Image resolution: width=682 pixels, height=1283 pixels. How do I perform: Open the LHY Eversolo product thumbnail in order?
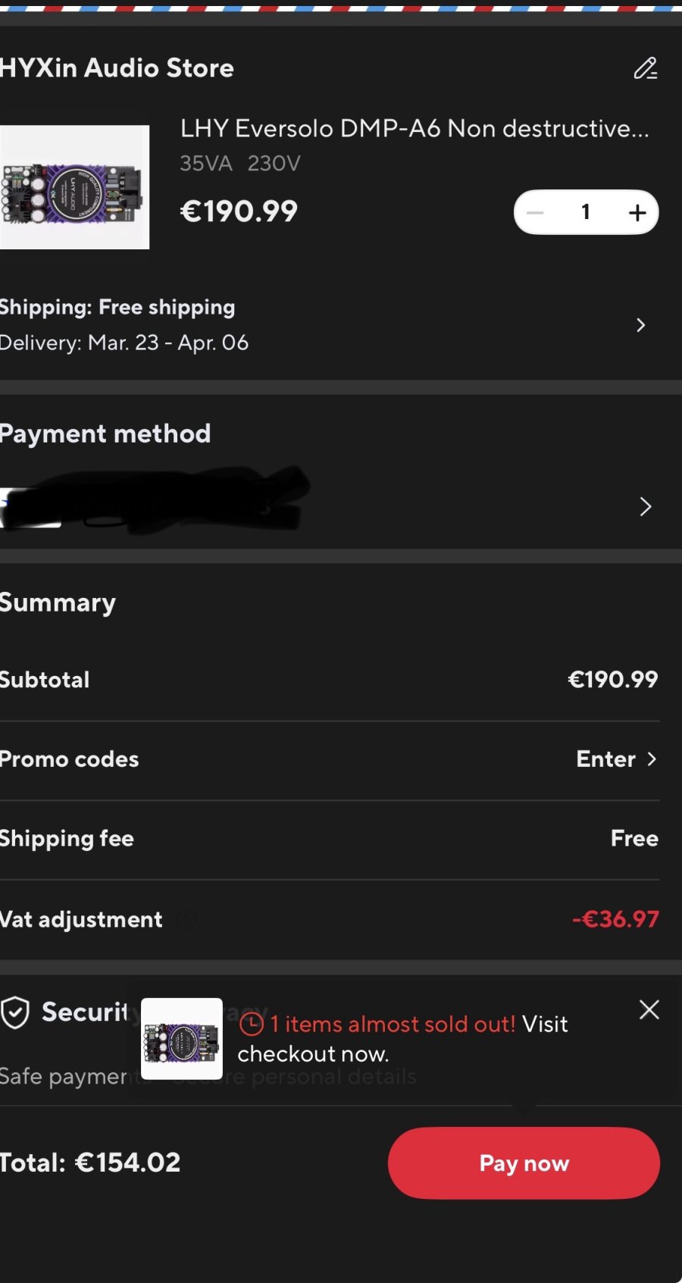click(x=74, y=187)
